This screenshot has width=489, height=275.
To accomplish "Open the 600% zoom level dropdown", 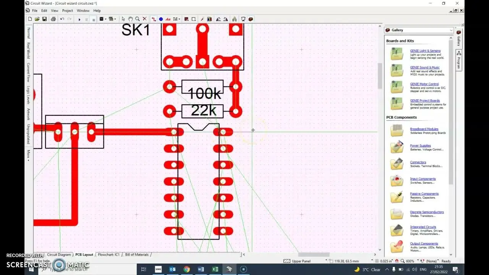I will tap(417, 261).
